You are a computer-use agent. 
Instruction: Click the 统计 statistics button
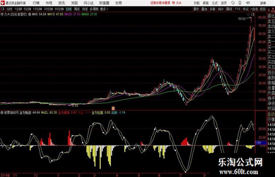coord(221,9)
